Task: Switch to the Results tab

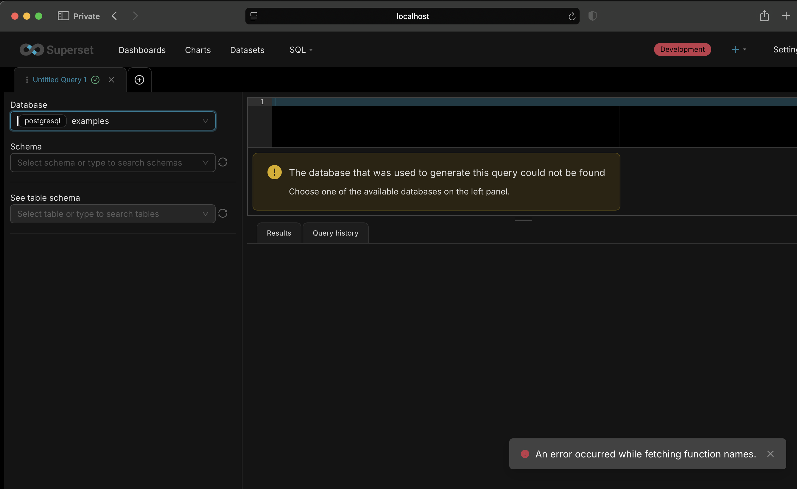Action: tap(279, 233)
